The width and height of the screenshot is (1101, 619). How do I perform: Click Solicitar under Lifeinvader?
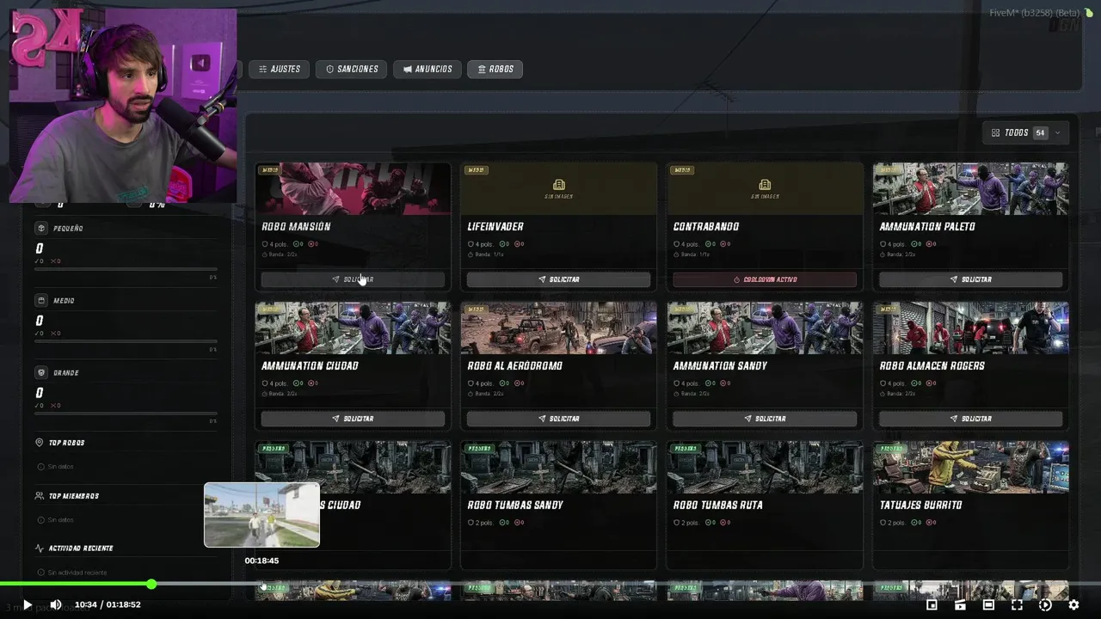(558, 279)
